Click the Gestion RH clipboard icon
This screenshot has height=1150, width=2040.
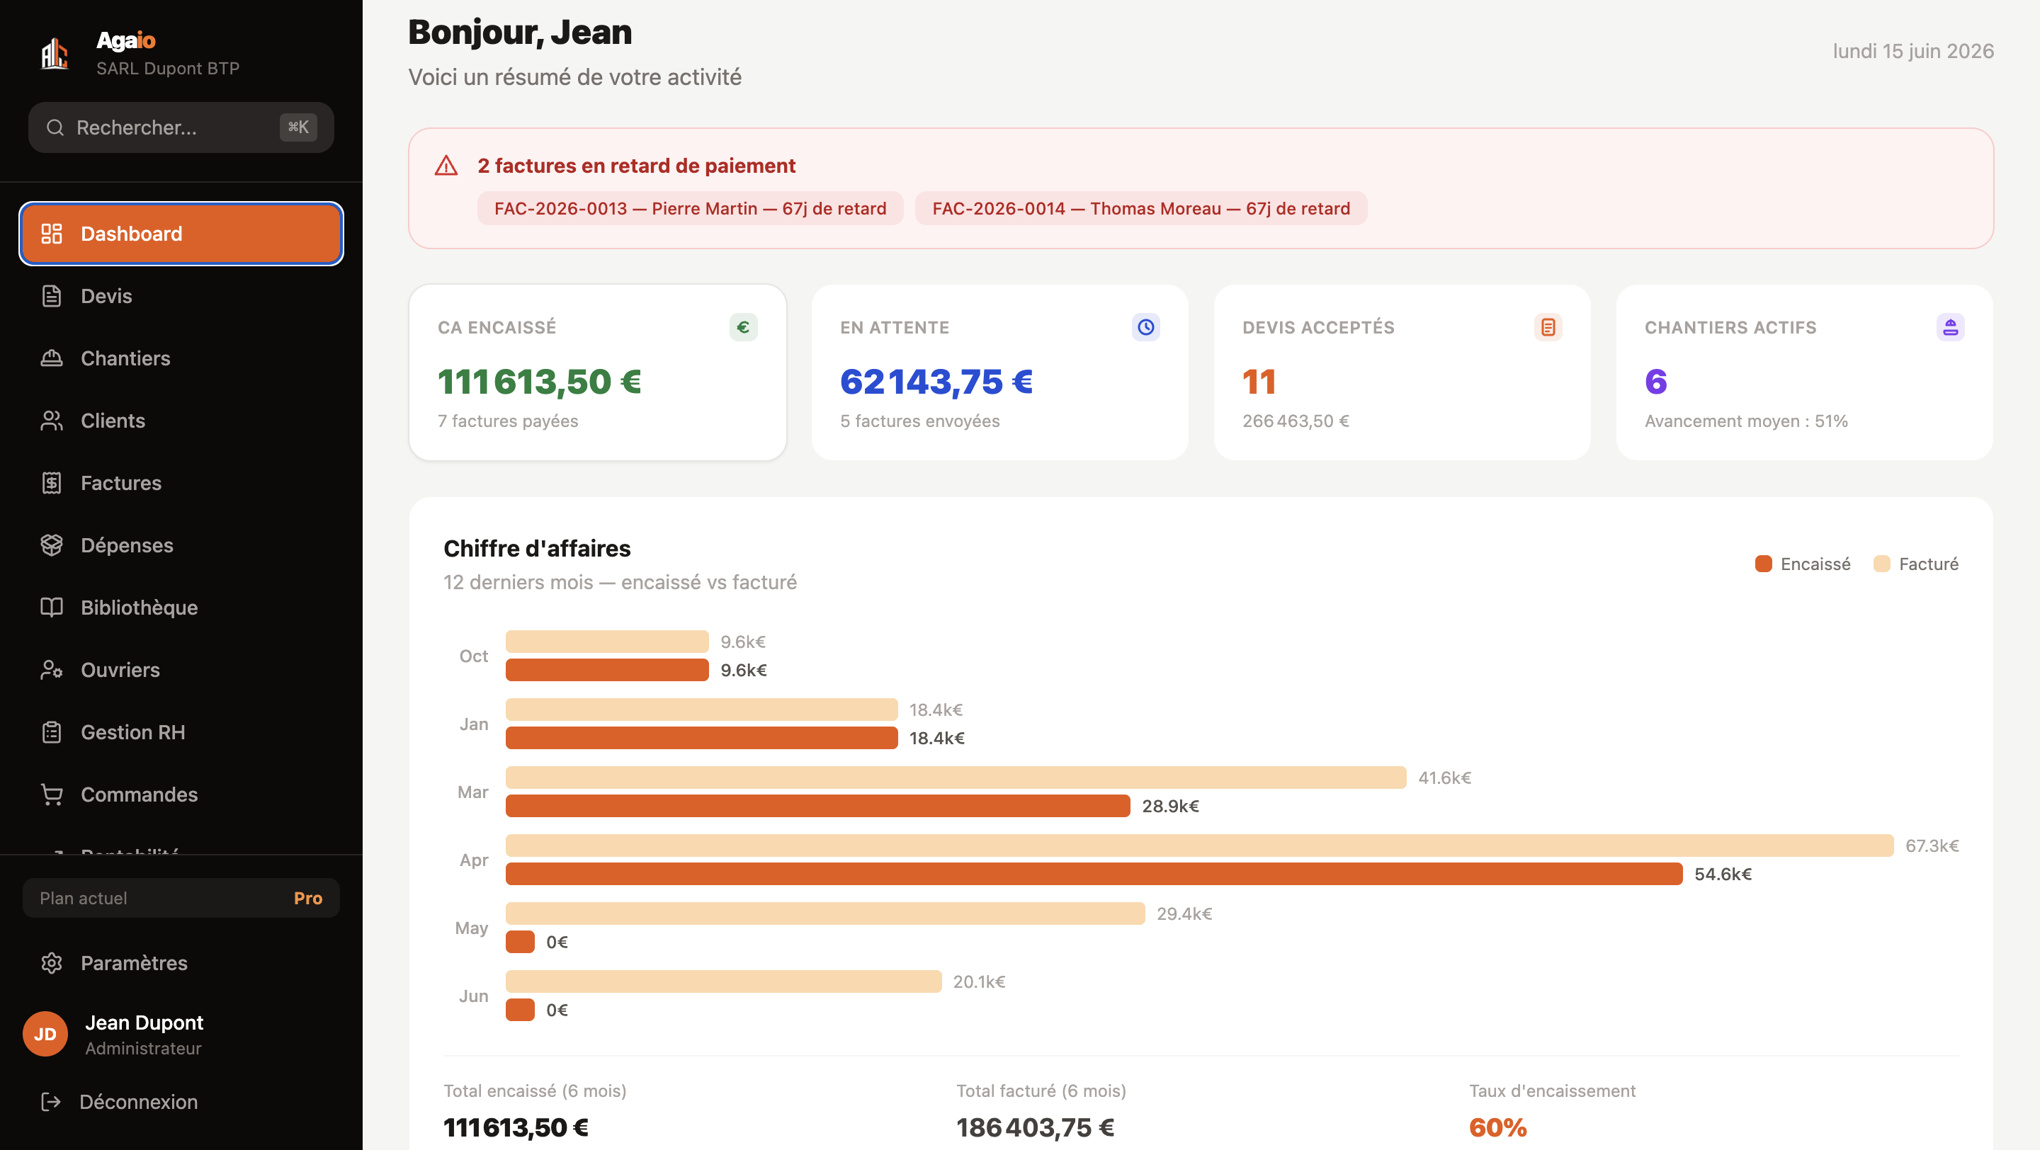(52, 732)
